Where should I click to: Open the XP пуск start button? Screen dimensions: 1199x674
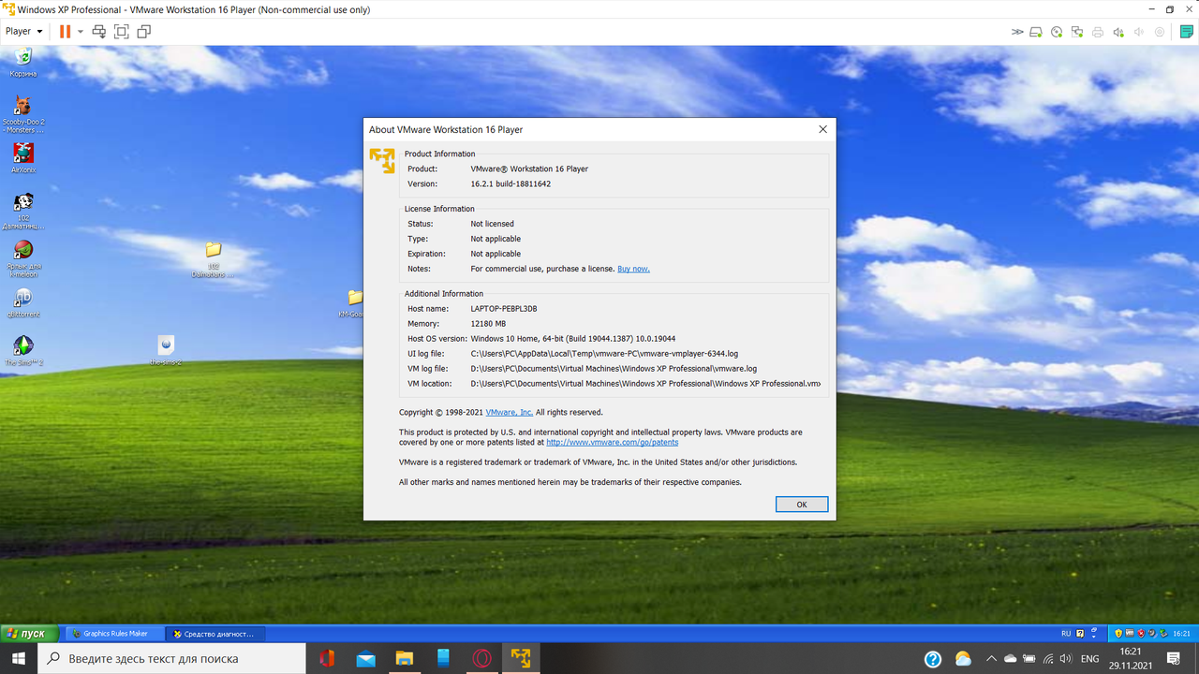point(29,634)
